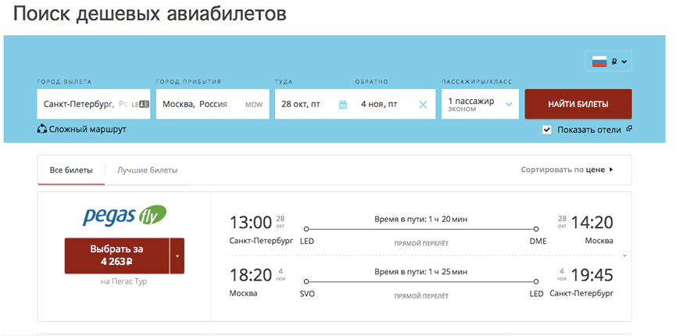Expand the flight details chevron on ticket card
This screenshot has width=687, height=336.
coord(624,256)
